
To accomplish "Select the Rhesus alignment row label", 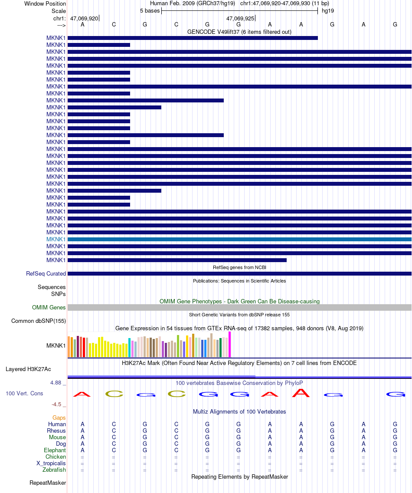I will pyautogui.click(x=56, y=431).
